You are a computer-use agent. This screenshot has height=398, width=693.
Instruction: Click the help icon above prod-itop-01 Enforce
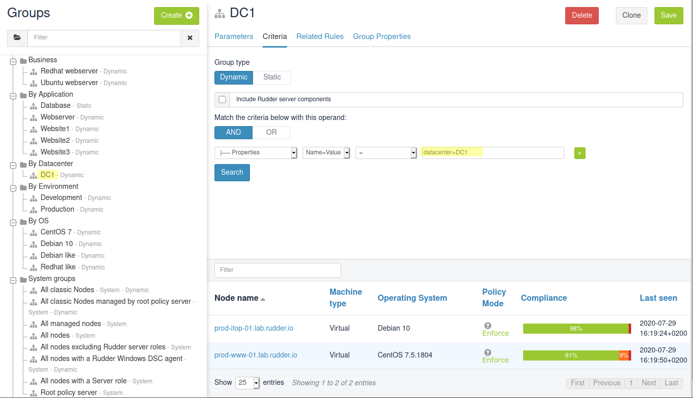pyautogui.click(x=488, y=326)
